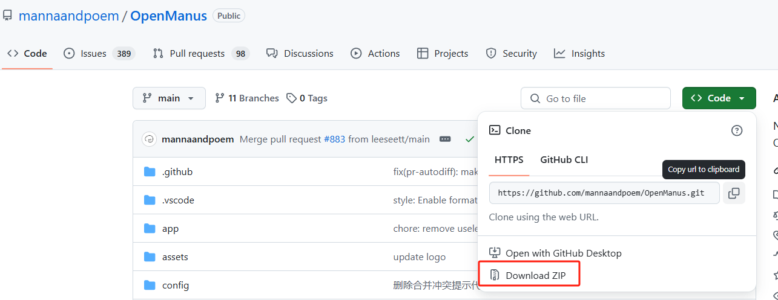Open the Issues tab

click(x=99, y=53)
